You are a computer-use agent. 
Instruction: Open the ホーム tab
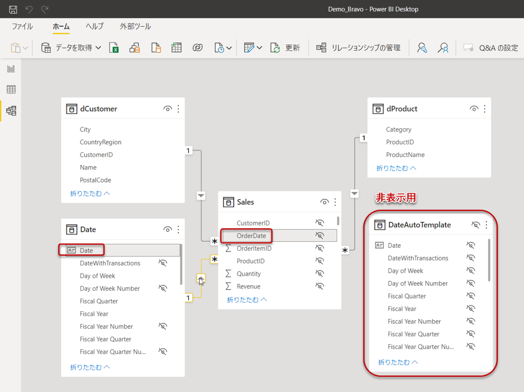coord(61,27)
